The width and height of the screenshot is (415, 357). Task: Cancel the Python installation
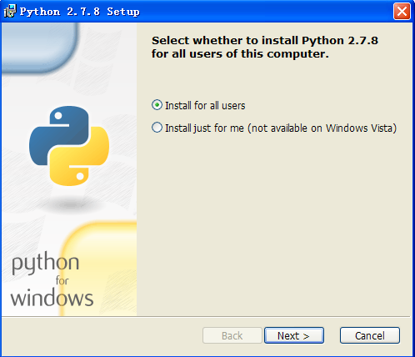click(x=370, y=335)
